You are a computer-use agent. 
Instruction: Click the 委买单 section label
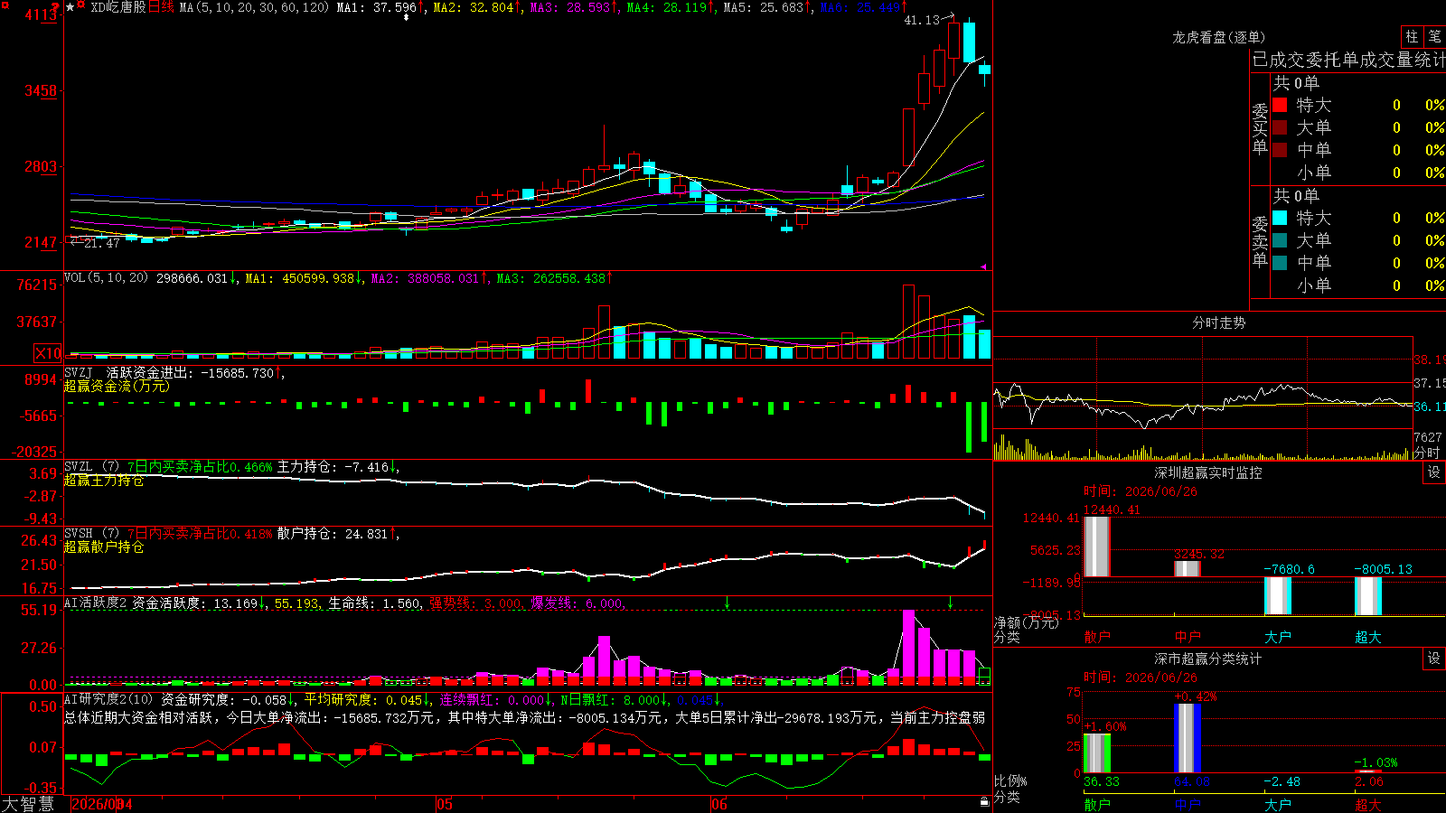click(x=1260, y=129)
